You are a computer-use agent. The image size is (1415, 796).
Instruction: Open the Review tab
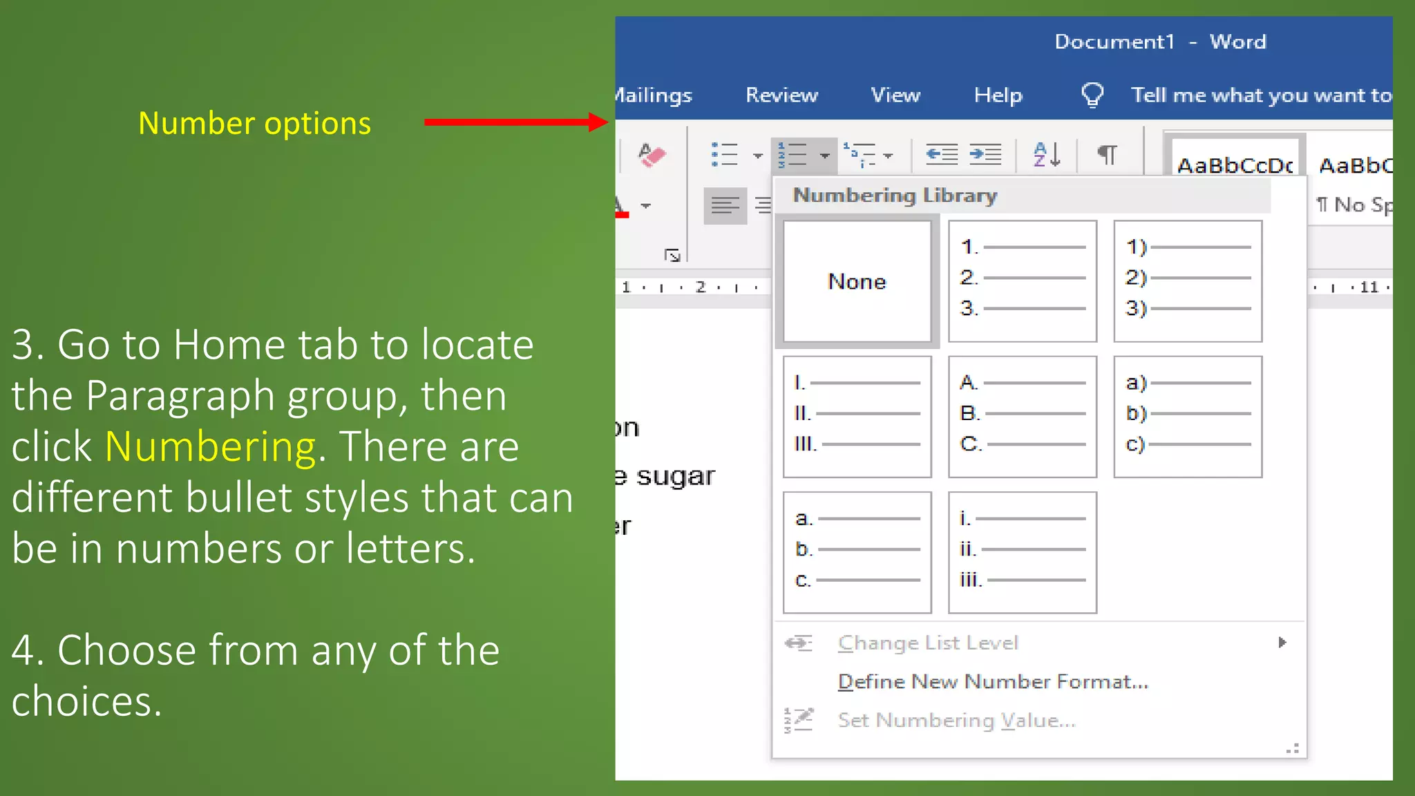click(781, 95)
